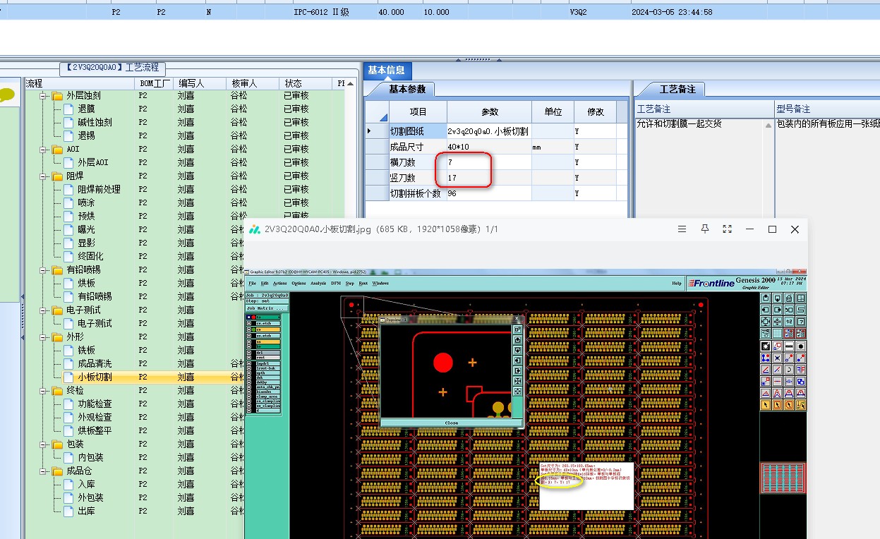Select the 喷涂 process step
The height and width of the screenshot is (539, 880).
(x=86, y=203)
